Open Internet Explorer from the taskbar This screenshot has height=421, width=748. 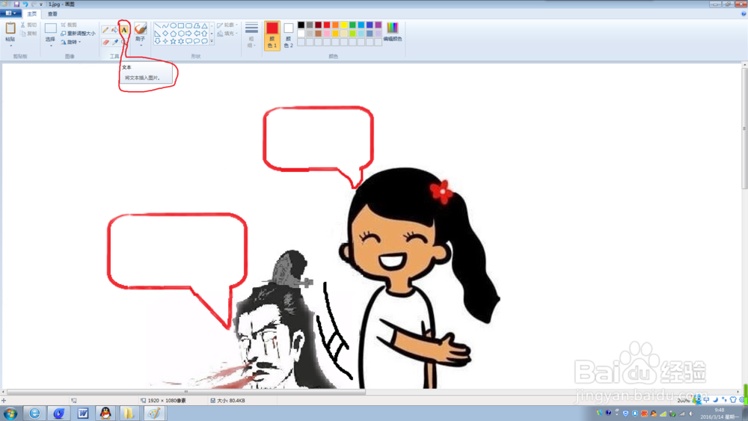coord(34,413)
